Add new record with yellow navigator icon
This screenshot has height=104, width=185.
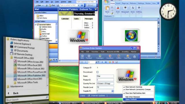pos(110,62)
